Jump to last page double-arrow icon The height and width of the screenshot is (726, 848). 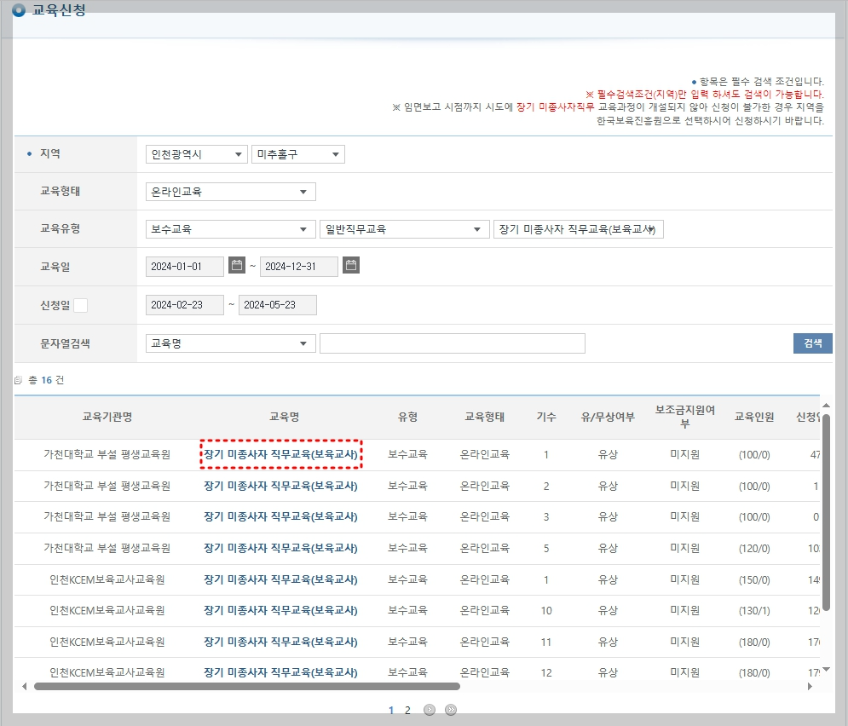tap(451, 710)
